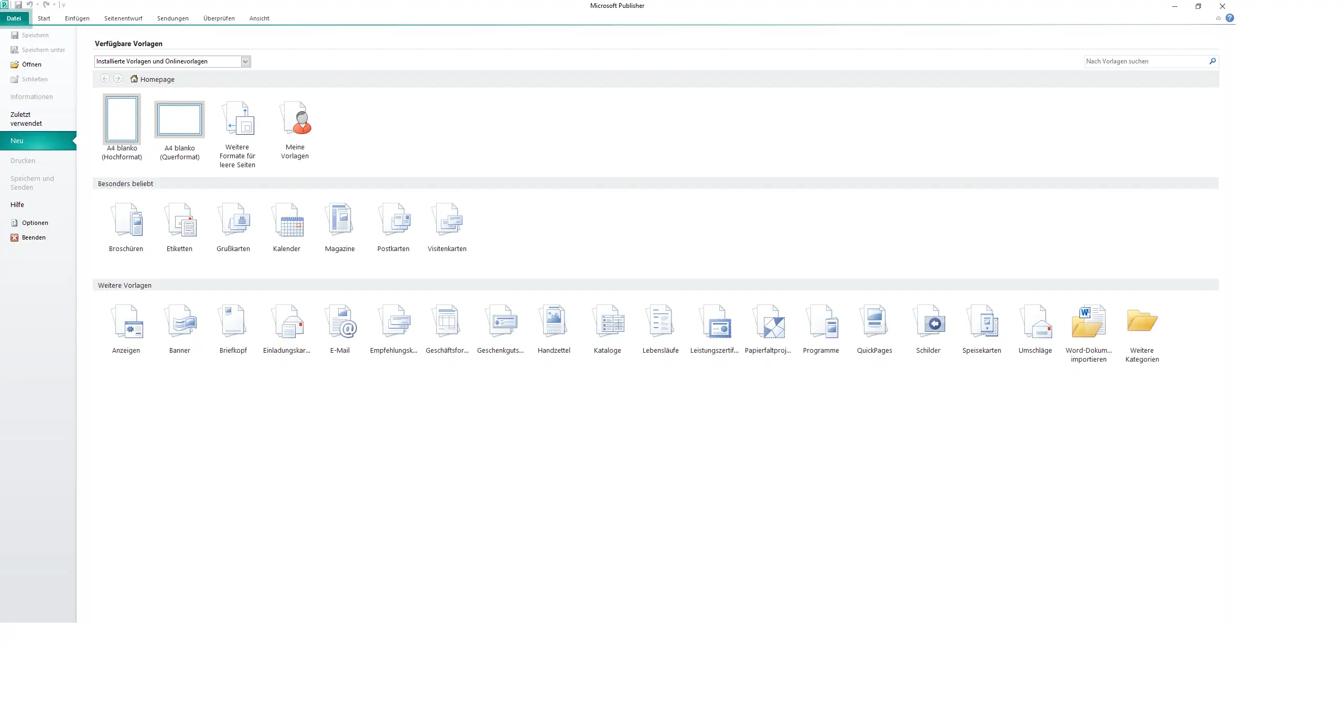The height and width of the screenshot is (728, 1342).
Task: Choose the Banner template category
Action: coord(180,322)
